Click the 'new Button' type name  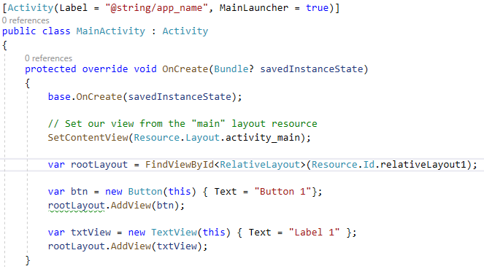coord(145,192)
